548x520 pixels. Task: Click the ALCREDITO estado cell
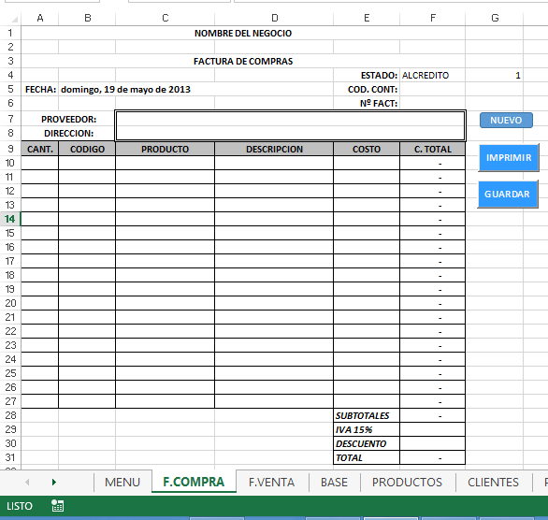coord(433,76)
